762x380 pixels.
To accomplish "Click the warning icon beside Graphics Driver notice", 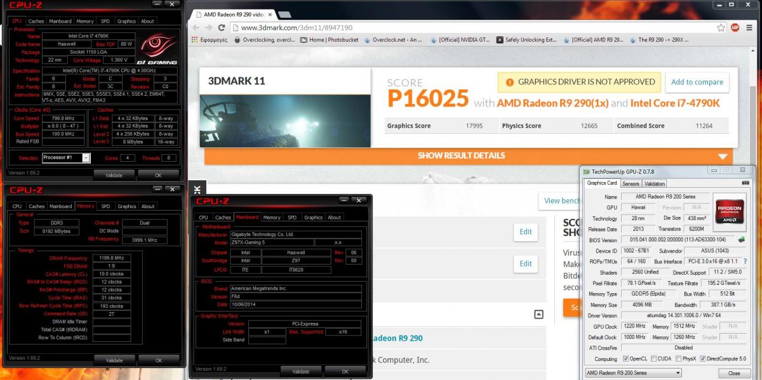I will click(x=509, y=82).
